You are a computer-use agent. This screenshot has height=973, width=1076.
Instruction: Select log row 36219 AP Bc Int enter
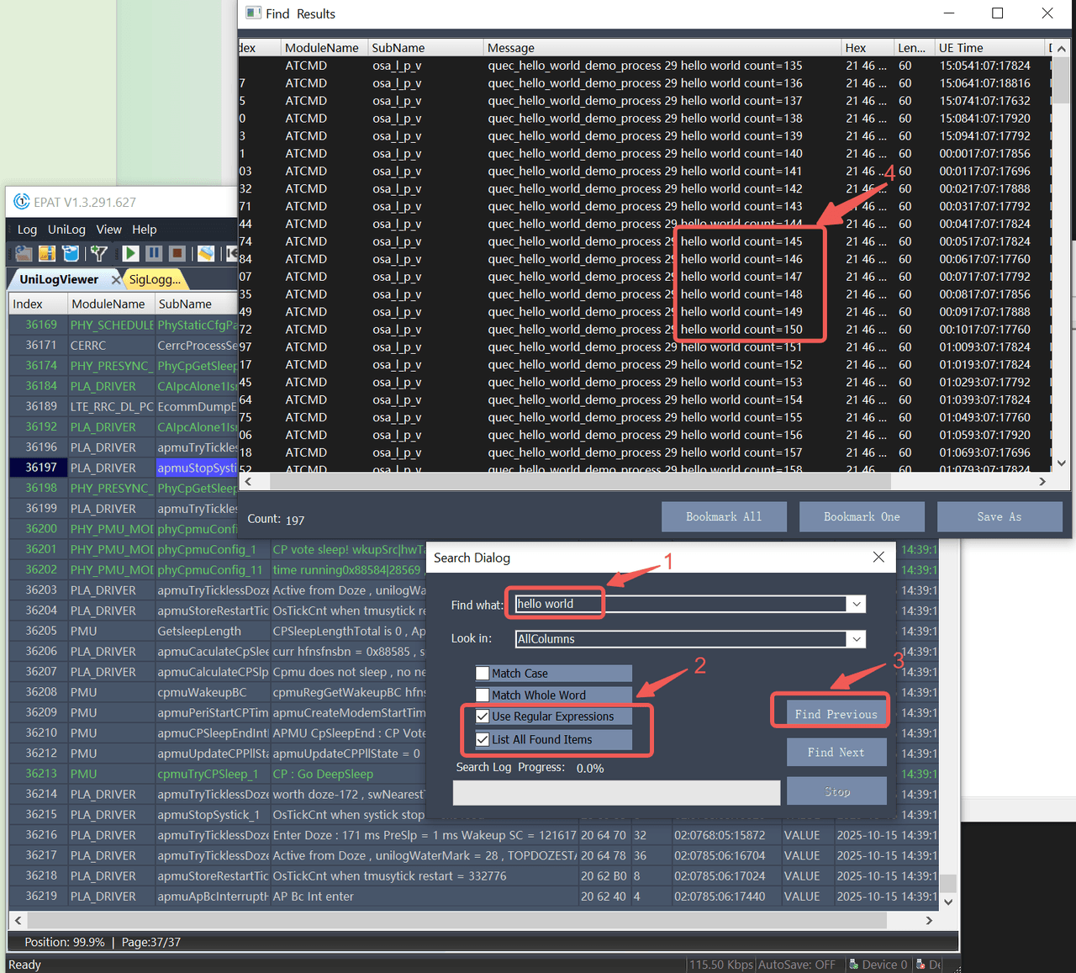pyautogui.click(x=474, y=896)
